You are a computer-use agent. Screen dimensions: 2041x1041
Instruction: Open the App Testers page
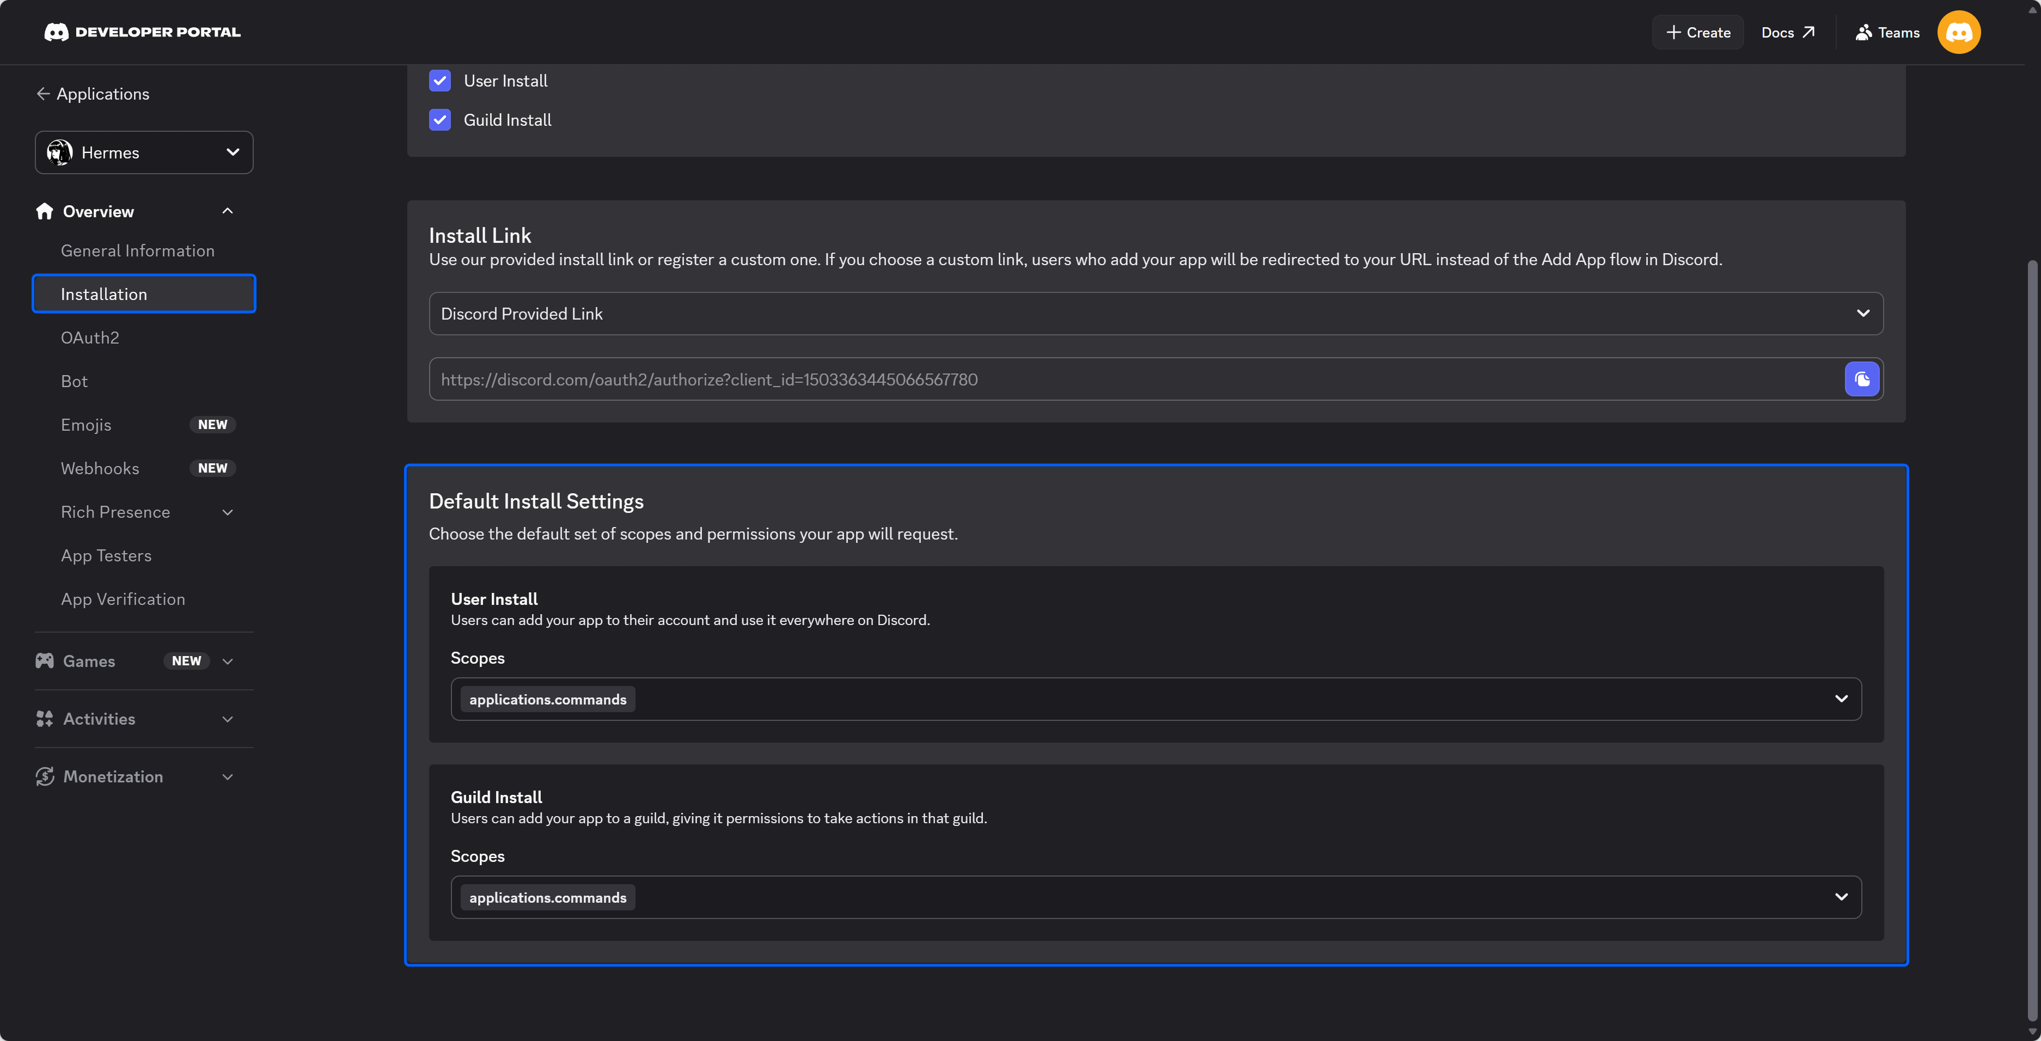(x=106, y=555)
